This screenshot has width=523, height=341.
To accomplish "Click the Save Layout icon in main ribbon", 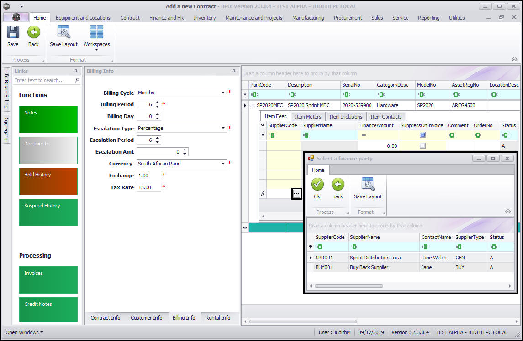I will coord(63,33).
